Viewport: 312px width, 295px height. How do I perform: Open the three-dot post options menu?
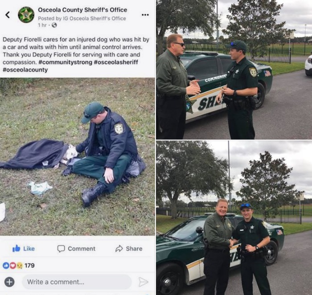[145, 15]
